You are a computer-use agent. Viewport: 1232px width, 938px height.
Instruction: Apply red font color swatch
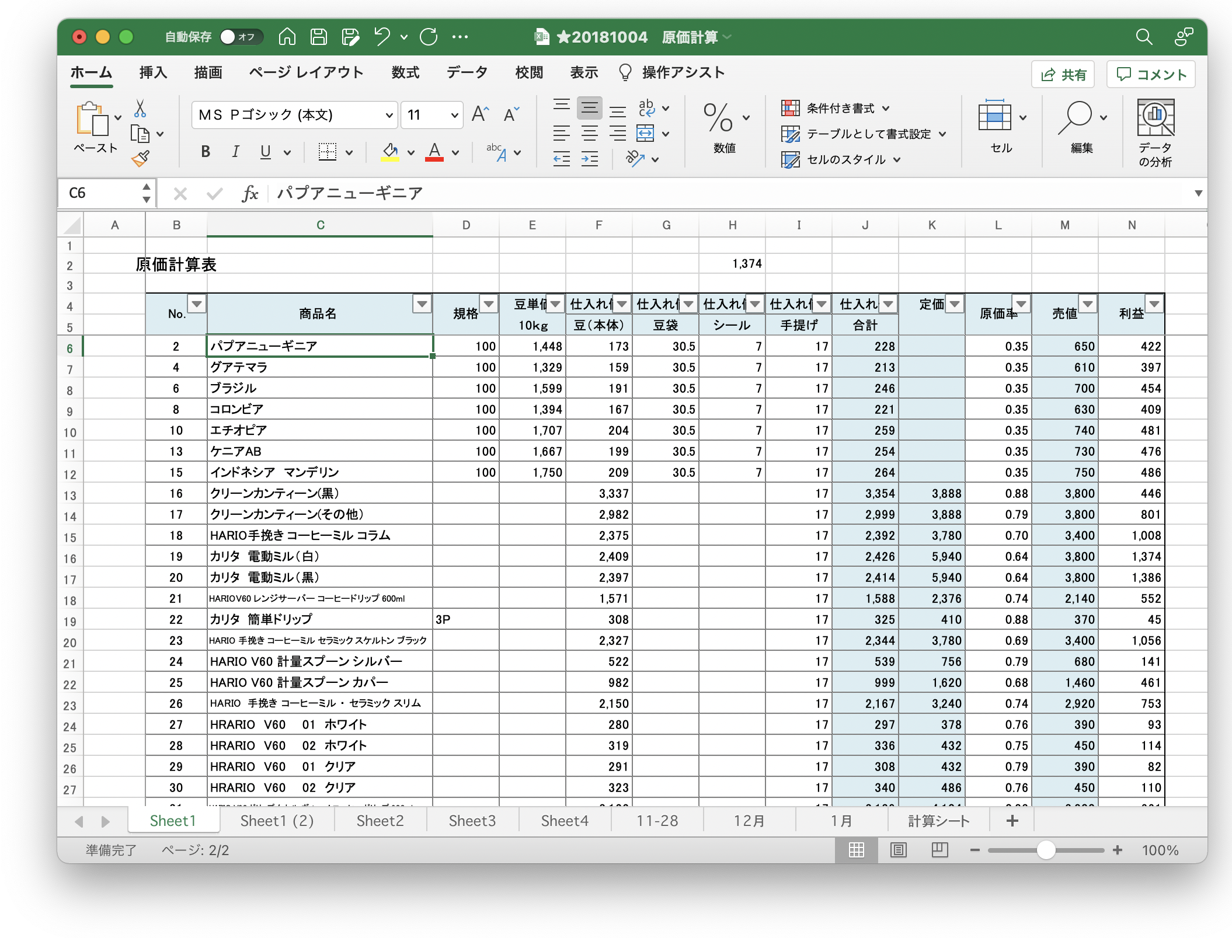(x=434, y=152)
